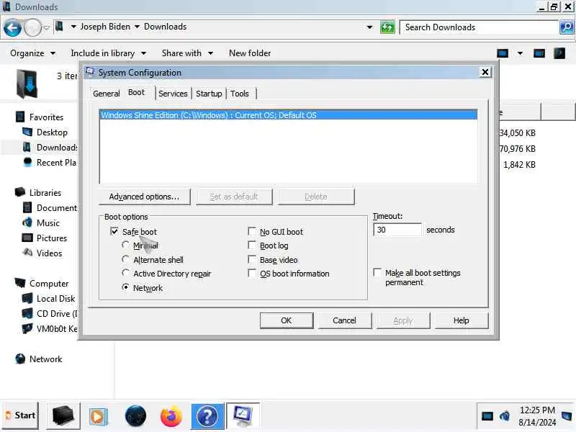
Task: Click the Timeout seconds input field
Action: click(x=397, y=230)
